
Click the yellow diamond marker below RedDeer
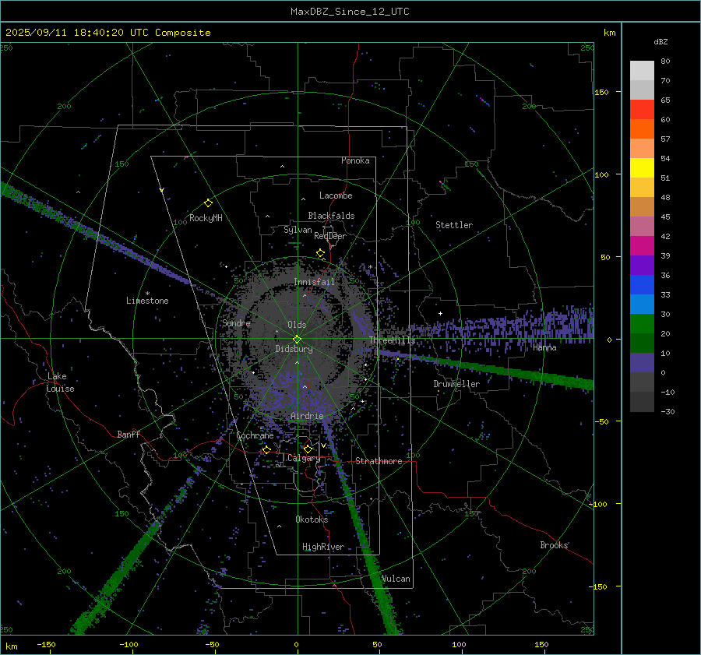pyautogui.click(x=320, y=253)
